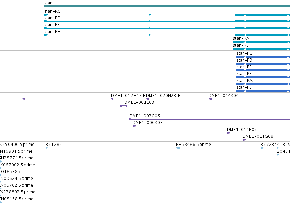Click the DME1-020N23.F clone label

tap(163, 96)
